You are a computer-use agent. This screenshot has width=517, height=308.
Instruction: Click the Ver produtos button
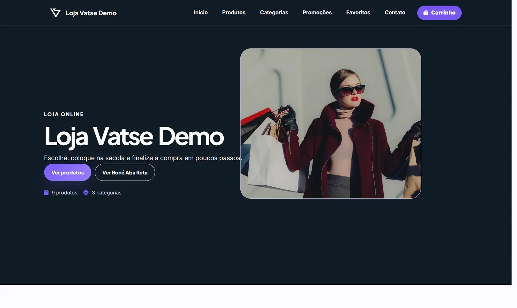68,172
